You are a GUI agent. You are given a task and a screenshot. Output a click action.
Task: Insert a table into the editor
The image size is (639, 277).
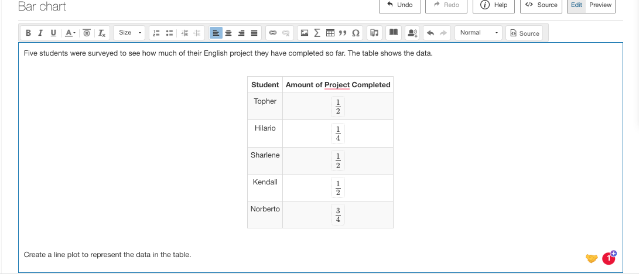[x=330, y=33]
